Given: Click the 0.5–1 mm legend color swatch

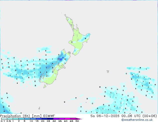Looking at the screenshot, I should coord(10,119).
